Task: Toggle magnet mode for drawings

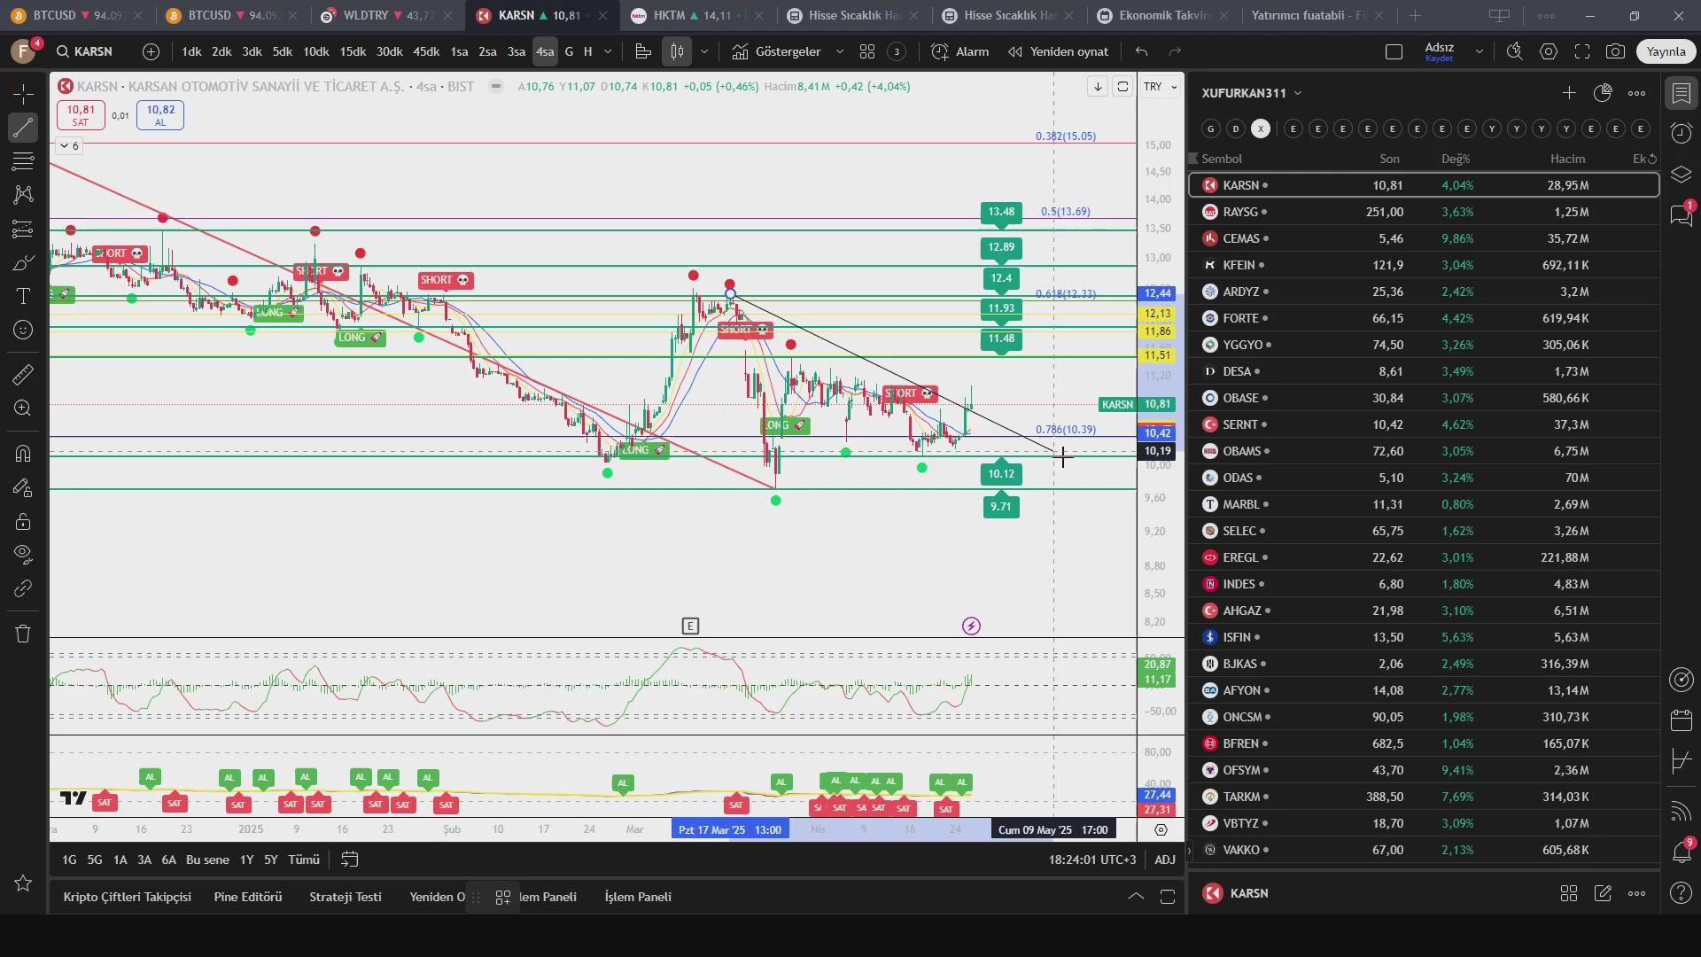Action: [x=23, y=454]
